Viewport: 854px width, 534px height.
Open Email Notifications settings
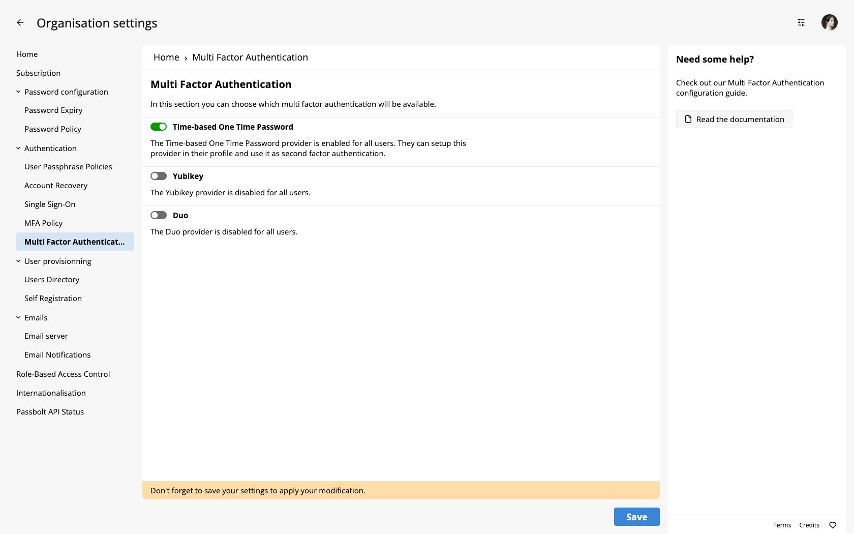(57, 355)
